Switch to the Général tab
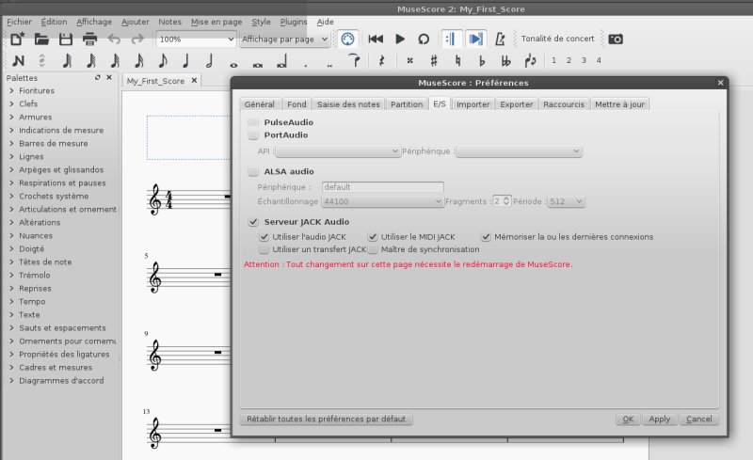This screenshot has width=753, height=460. pyautogui.click(x=260, y=104)
